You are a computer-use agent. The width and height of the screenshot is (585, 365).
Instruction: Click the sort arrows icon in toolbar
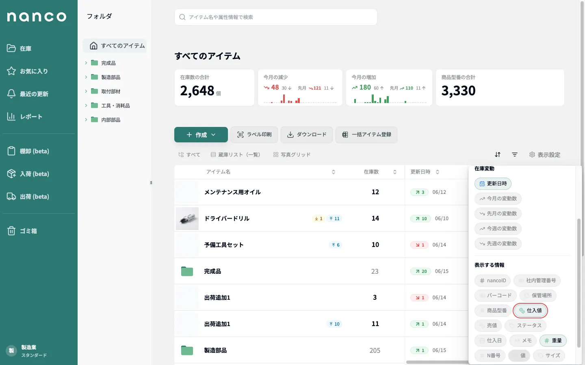(x=498, y=155)
